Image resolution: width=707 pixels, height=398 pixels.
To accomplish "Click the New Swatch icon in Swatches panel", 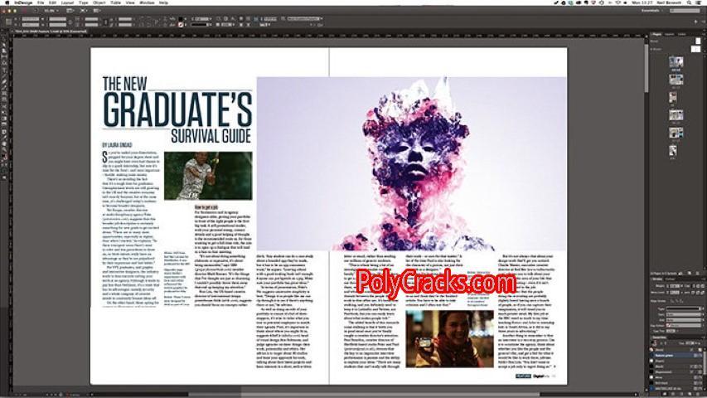I will click(x=690, y=394).
